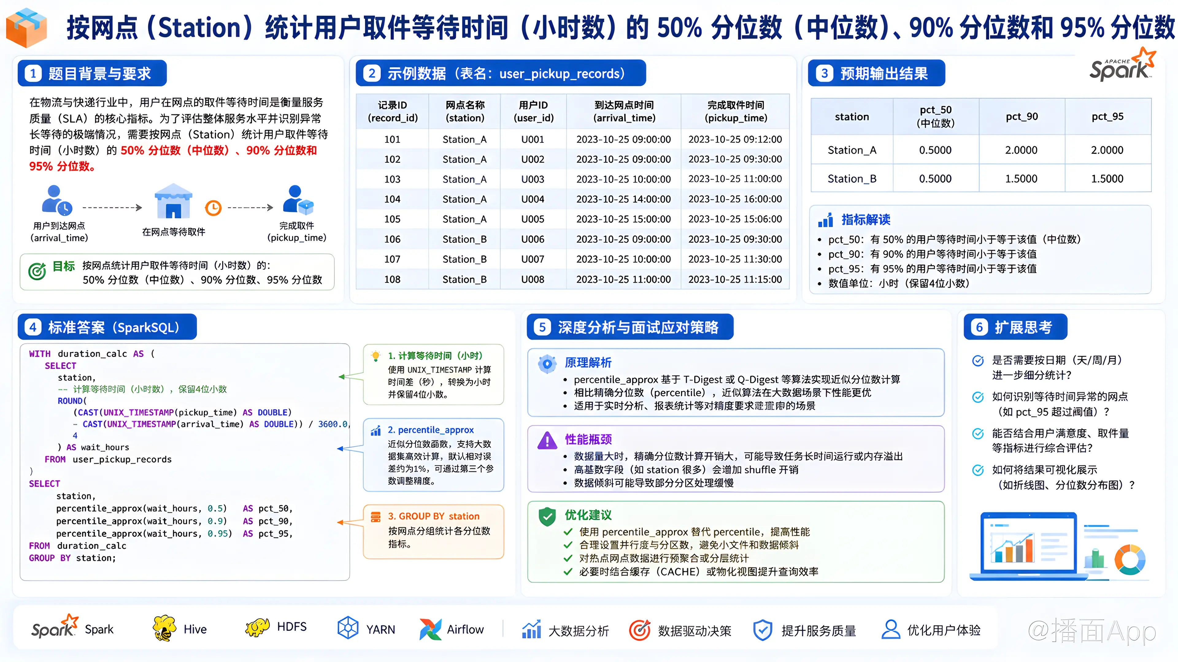The height and width of the screenshot is (662, 1178).
Task: Click the check circle beside 是否需要按日期
Action: (x=978, y=361)
